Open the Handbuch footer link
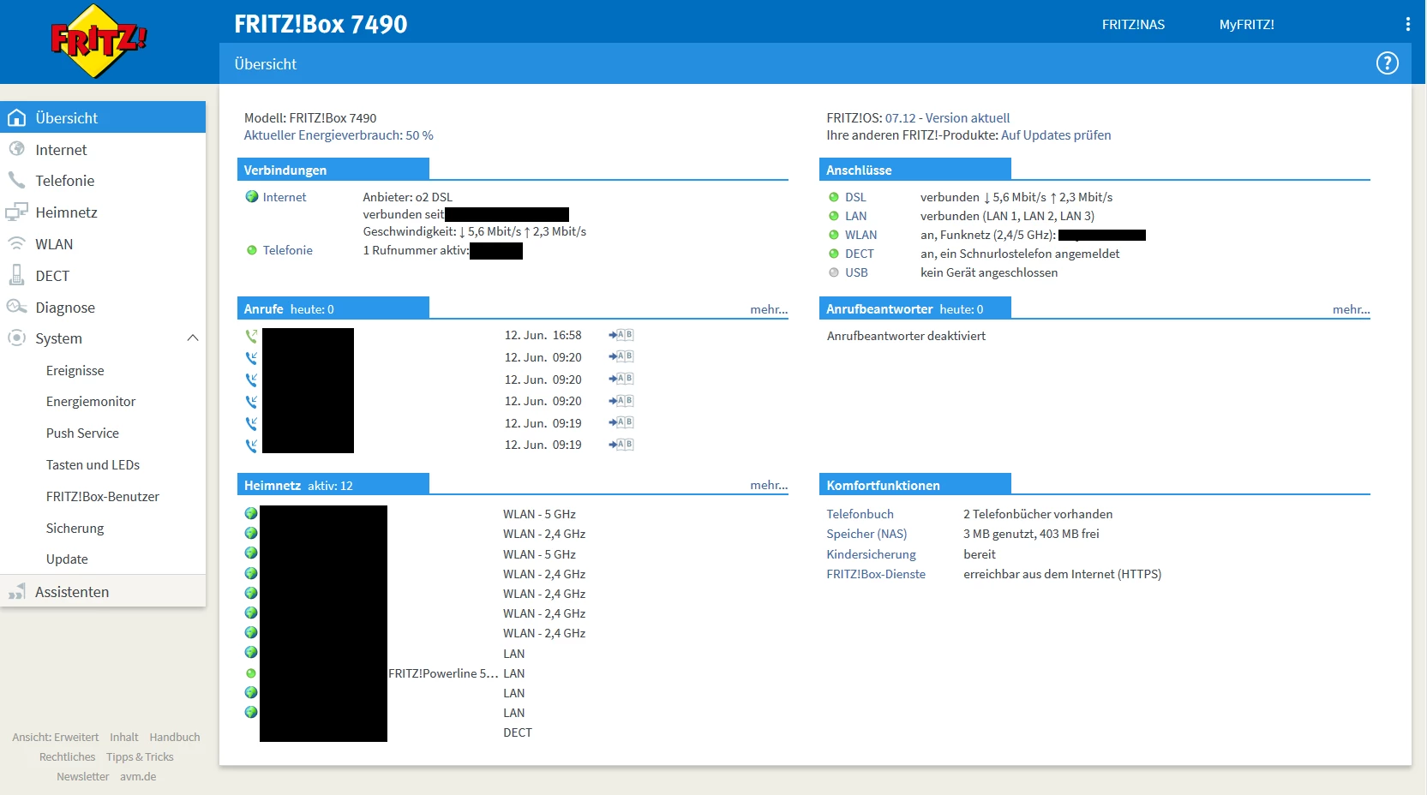This screenshot has width=1427, height=795. click(175, 737)
